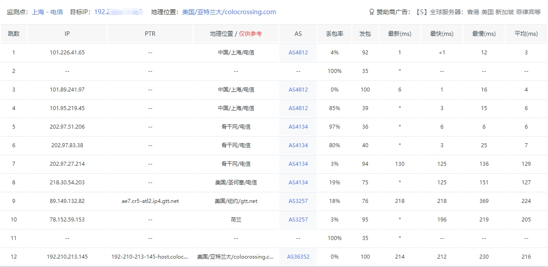Select IP 101.95.219.45 cell
548x267 pixels.
tap(67, 108)
